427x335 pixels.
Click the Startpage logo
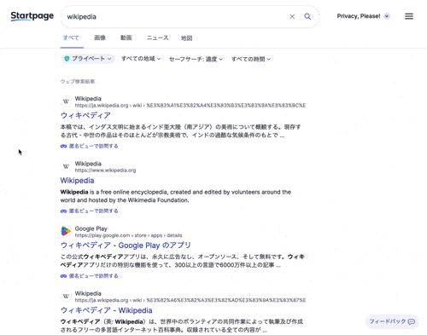[x=32, y=16]
